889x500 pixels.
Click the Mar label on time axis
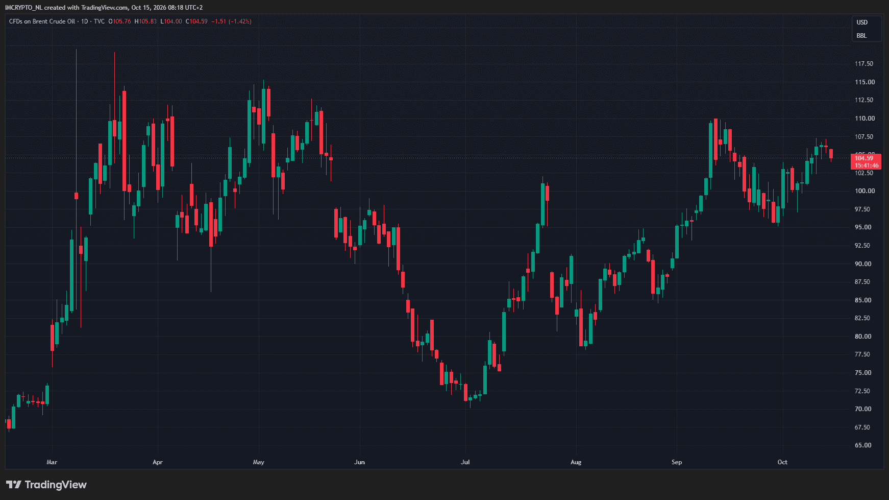52,462
